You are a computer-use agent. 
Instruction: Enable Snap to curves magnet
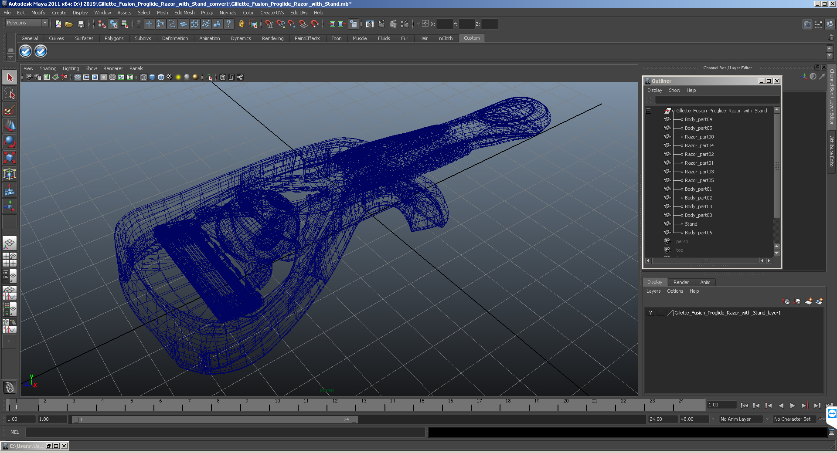(281, 24)
